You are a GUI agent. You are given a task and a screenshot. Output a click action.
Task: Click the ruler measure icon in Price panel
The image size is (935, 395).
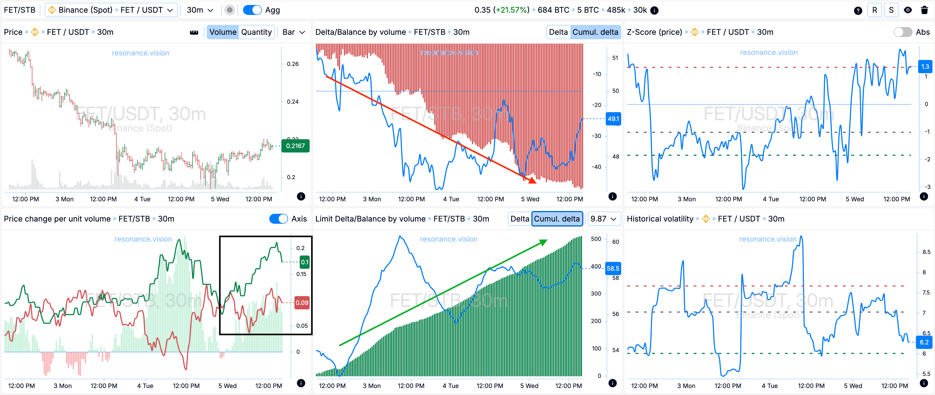194,32
